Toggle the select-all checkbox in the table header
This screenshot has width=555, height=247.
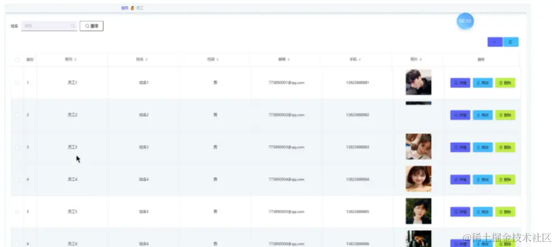17,60
